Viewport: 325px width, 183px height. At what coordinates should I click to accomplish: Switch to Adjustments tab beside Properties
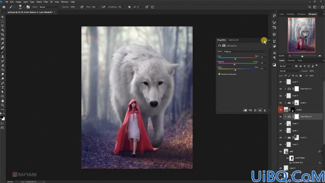point(234,40)
